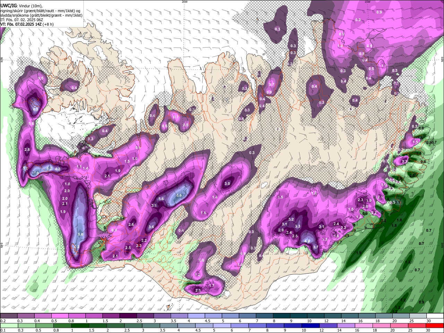Click the bright pink 0.5 snow legend swatch

tap(59, 316)
